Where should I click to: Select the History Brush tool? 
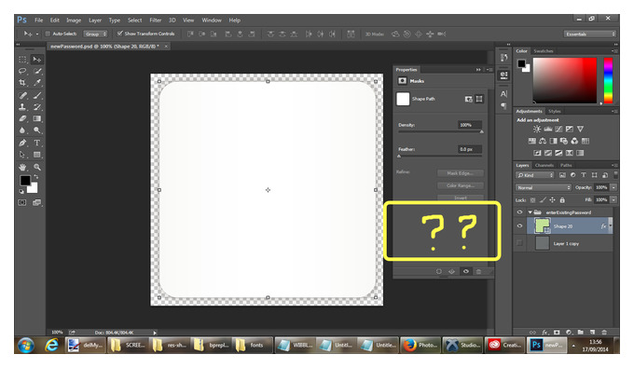(x=37, y=107)
